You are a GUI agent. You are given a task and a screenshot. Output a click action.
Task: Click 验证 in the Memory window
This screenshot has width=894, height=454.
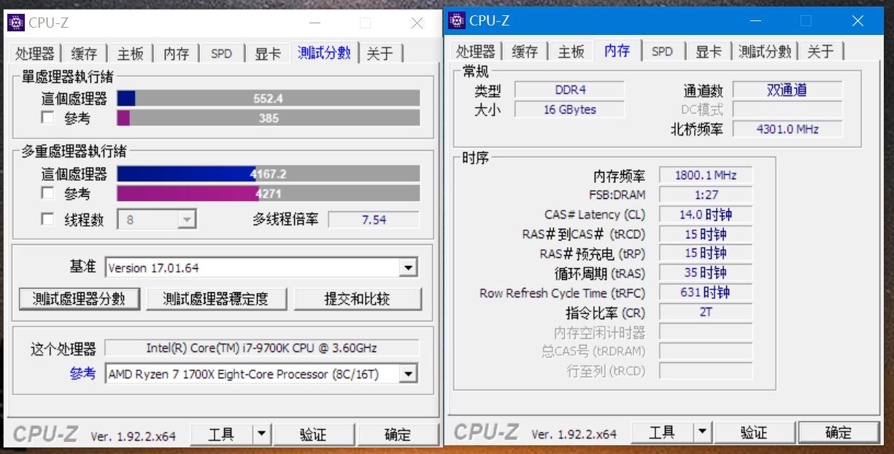[755, 431]
